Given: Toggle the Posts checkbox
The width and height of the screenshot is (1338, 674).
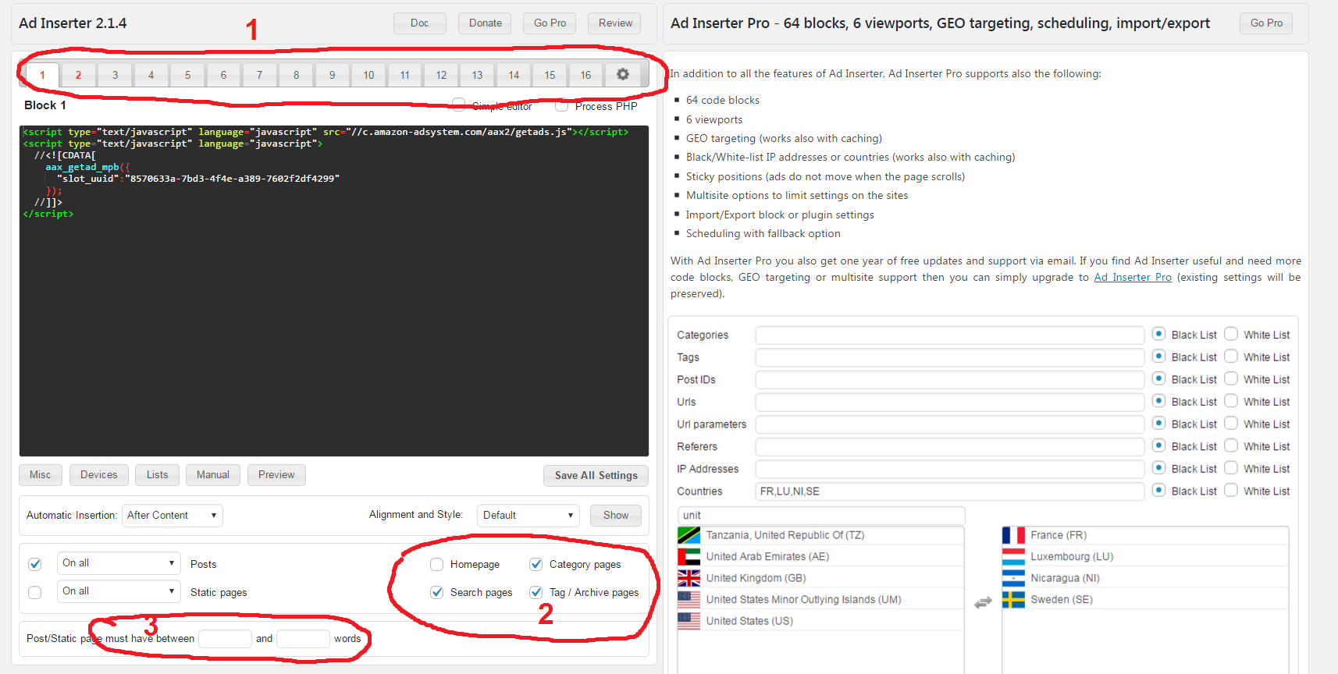Looking at the screenshot, I should click(x=34, y=564).
